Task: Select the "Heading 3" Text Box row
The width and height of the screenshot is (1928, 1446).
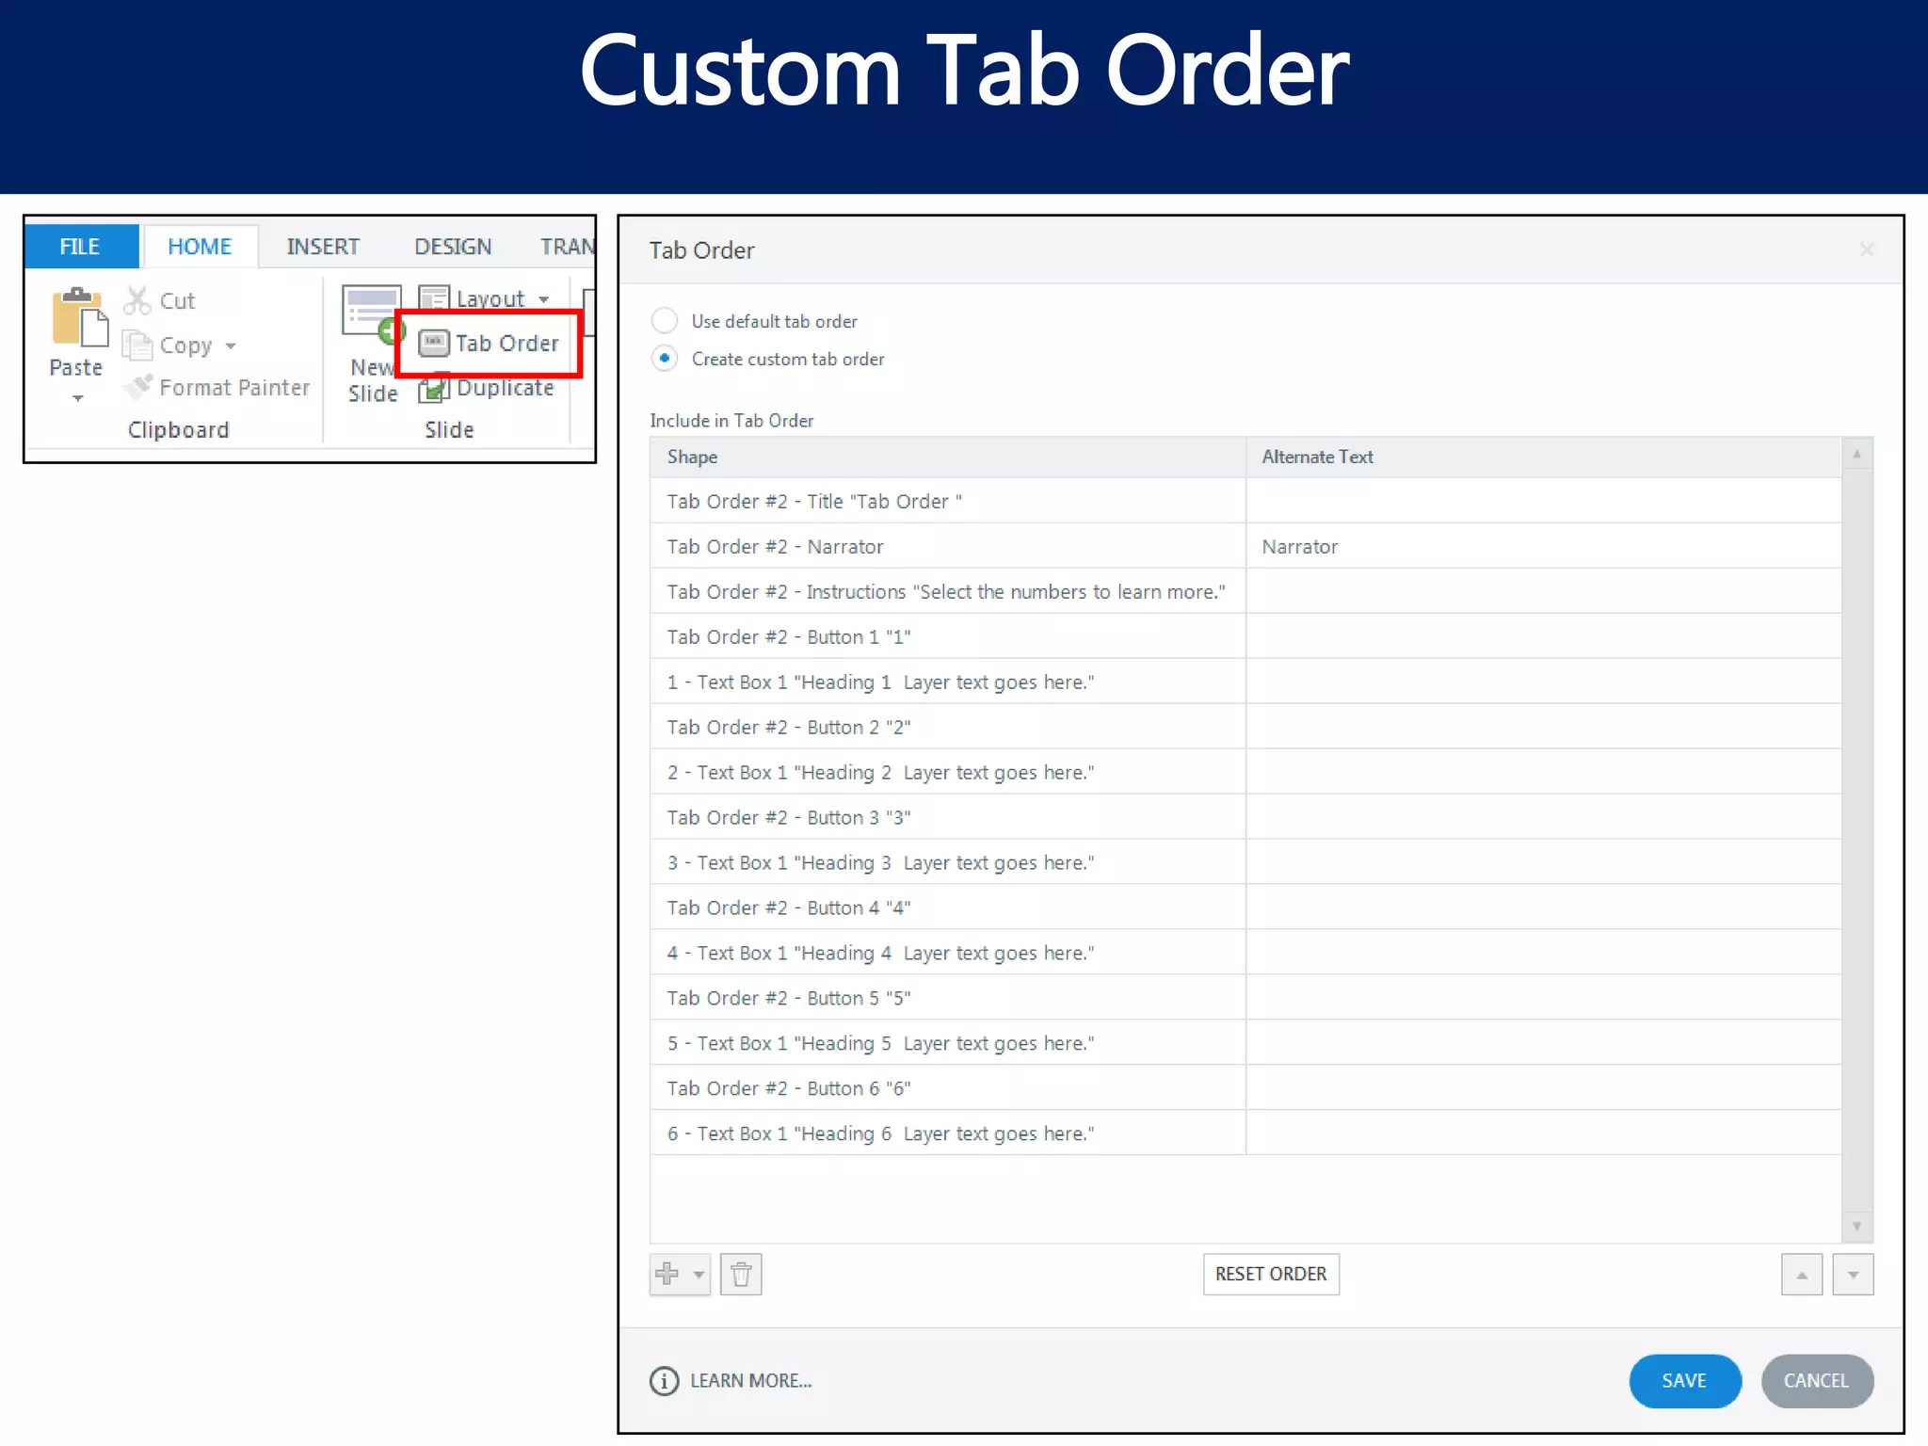Action: [1245, 862]
